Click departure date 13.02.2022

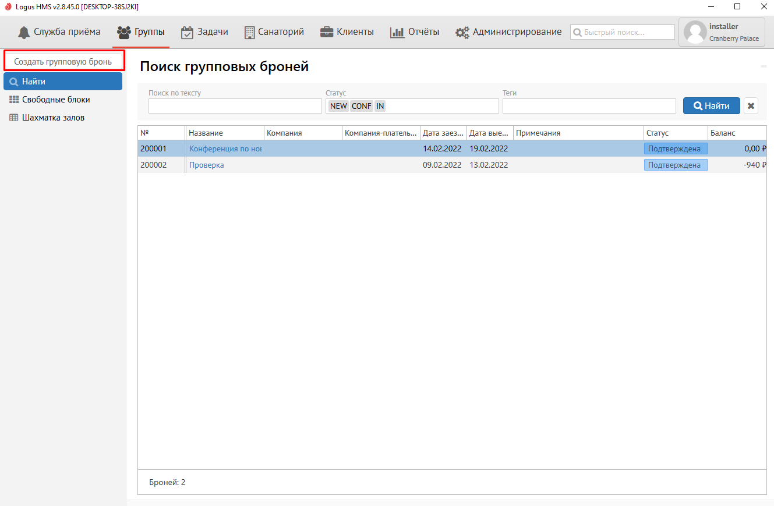click(x=489, y=165)
